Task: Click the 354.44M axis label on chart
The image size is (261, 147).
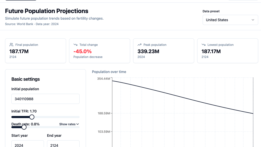Action: [x=104, y=79]
